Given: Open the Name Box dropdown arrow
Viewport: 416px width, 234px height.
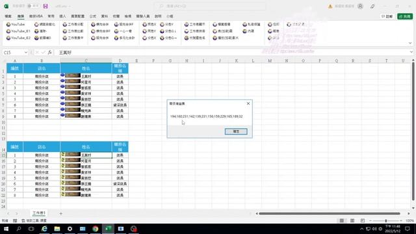Looking at the screenshot, I should tap(26, 53).
